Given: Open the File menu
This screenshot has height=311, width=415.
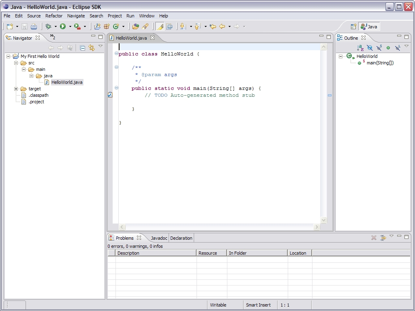Looking at the screenshot, I should click(x=7, y=16).
